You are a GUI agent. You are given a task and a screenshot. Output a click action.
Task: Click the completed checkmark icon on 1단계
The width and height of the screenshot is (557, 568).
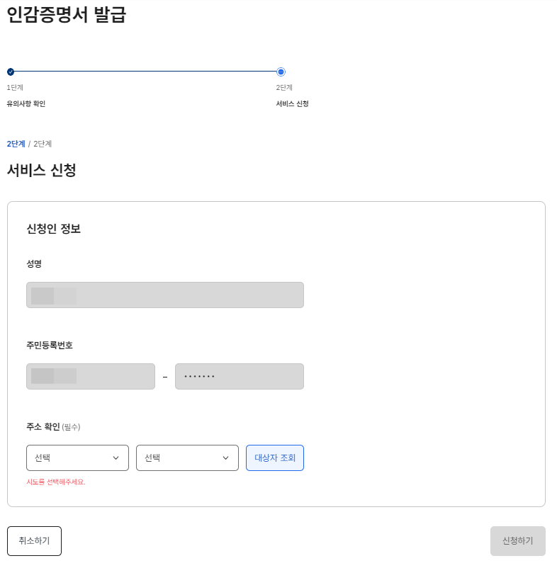9,72
